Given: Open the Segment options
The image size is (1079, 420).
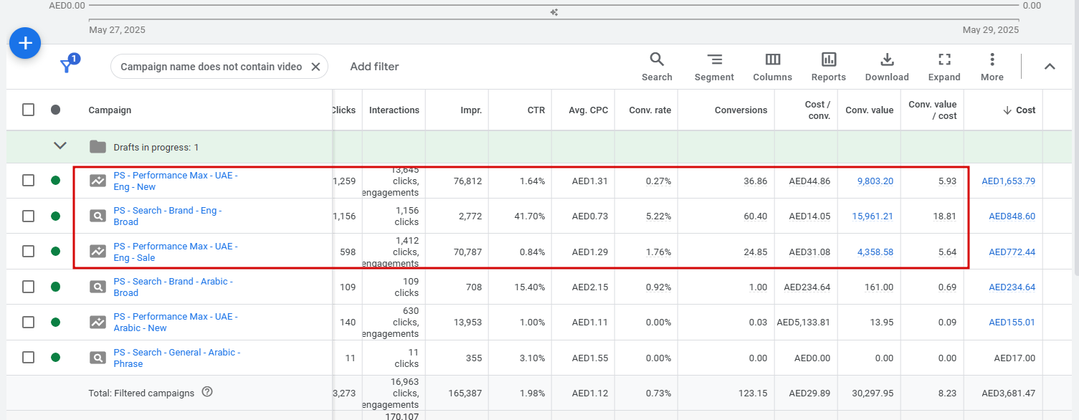Looking at the screenshot, I should tap(714, 67).
